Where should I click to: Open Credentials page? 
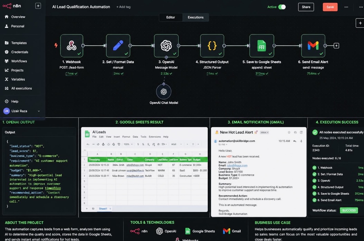click(x=19, y=52)
